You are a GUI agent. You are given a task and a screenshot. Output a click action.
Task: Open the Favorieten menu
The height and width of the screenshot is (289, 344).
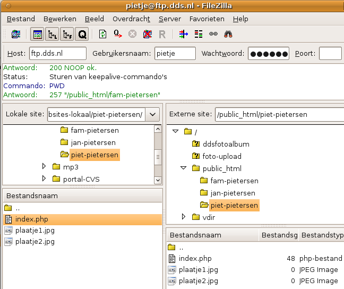pyautogui.click(x=207, y=19)
